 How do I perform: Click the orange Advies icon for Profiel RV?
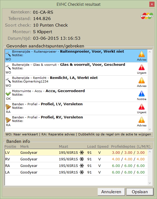[x=141, y=120]
